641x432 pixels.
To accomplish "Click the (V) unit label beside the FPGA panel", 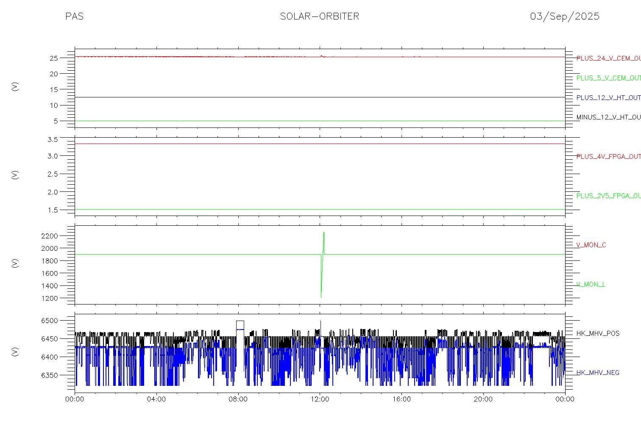I will (15, 175).
